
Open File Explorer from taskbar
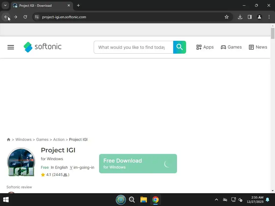tap(144, 200)
